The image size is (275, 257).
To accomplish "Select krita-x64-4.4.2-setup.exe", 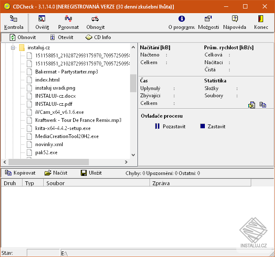I will click(63, 128).
